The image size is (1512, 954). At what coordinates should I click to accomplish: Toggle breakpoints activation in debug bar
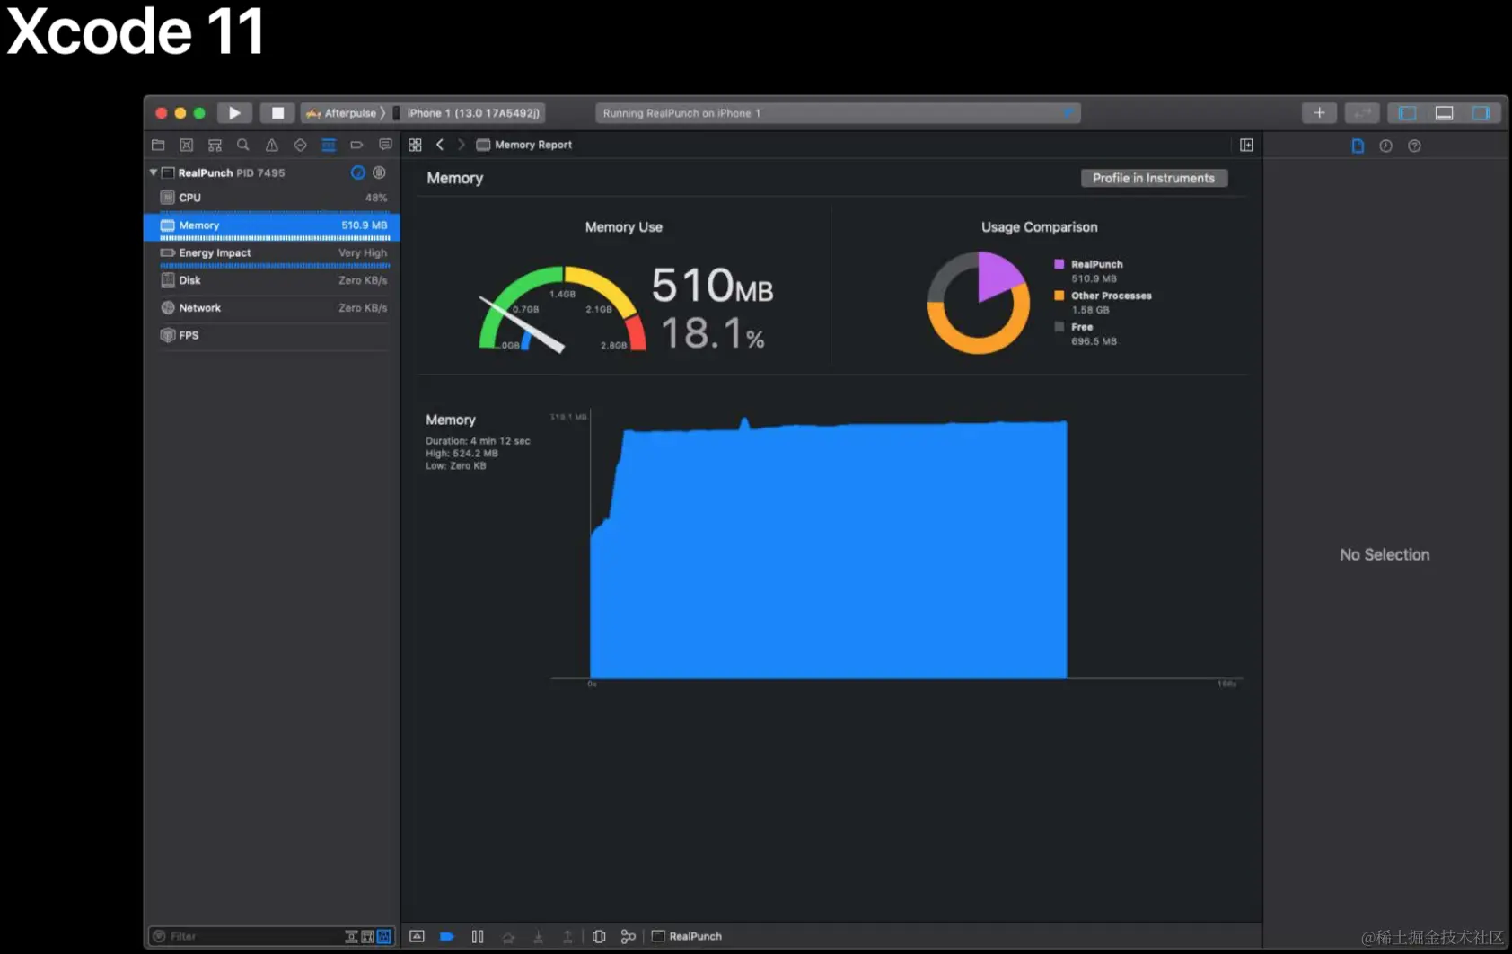446,936
